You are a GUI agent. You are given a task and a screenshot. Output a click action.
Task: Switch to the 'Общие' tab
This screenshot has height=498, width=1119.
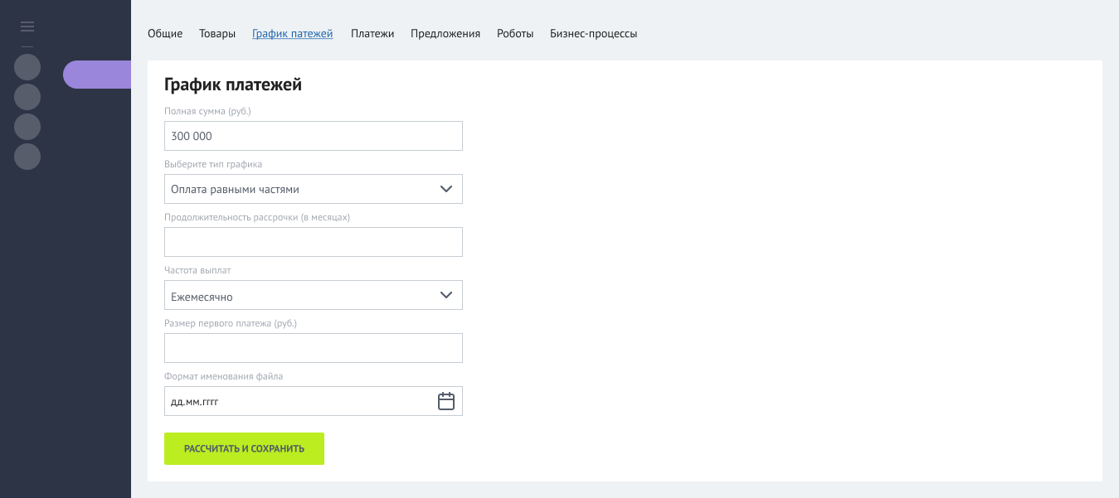pyautogui.click(x=165, y=34)
